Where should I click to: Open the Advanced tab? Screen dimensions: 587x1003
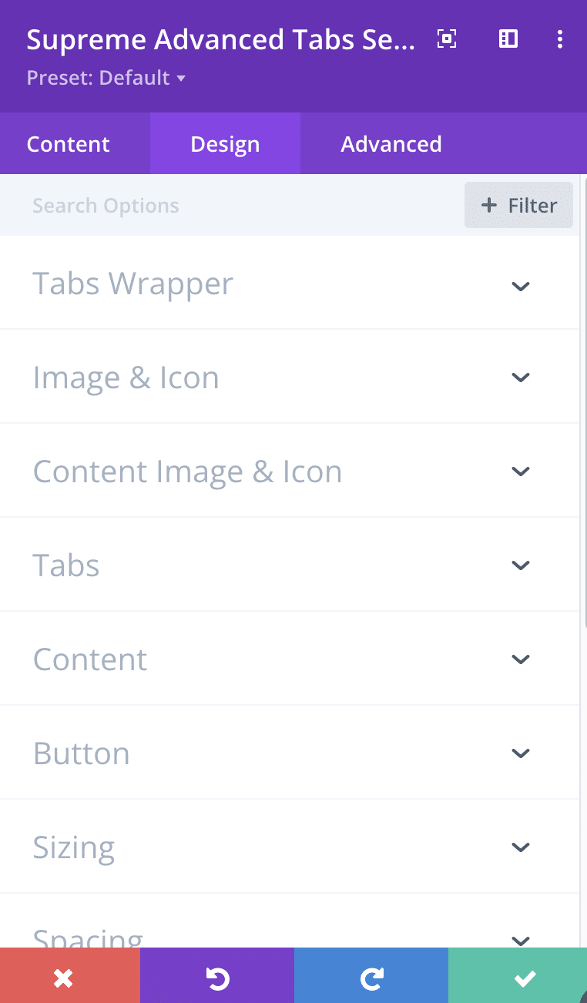(x=391, y=144)
